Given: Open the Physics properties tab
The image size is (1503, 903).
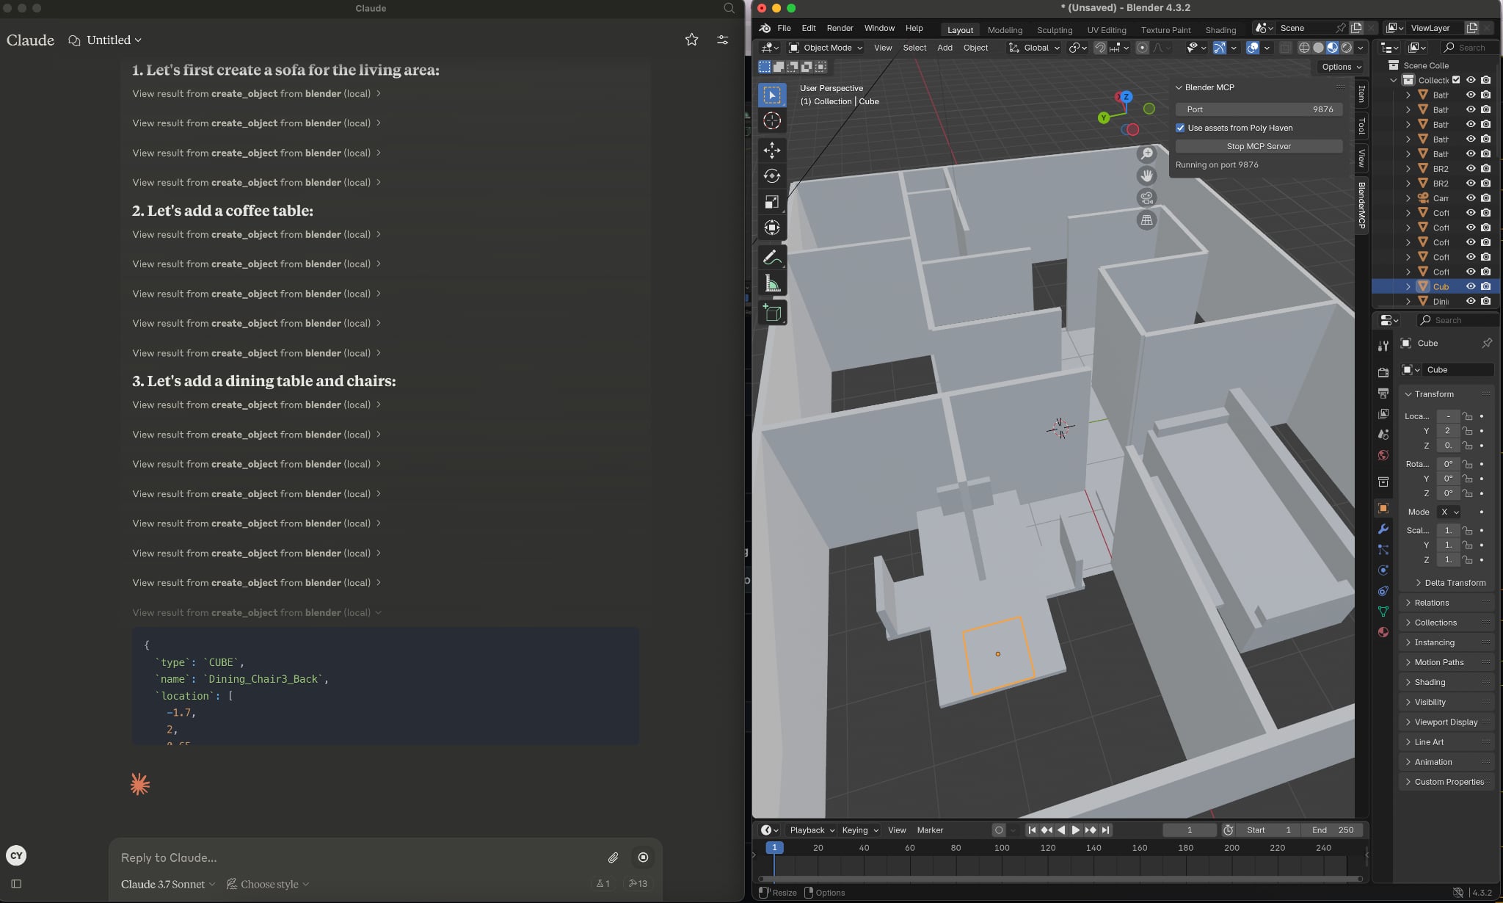Looking at the screenshot, I should [x=1383, y=570].
